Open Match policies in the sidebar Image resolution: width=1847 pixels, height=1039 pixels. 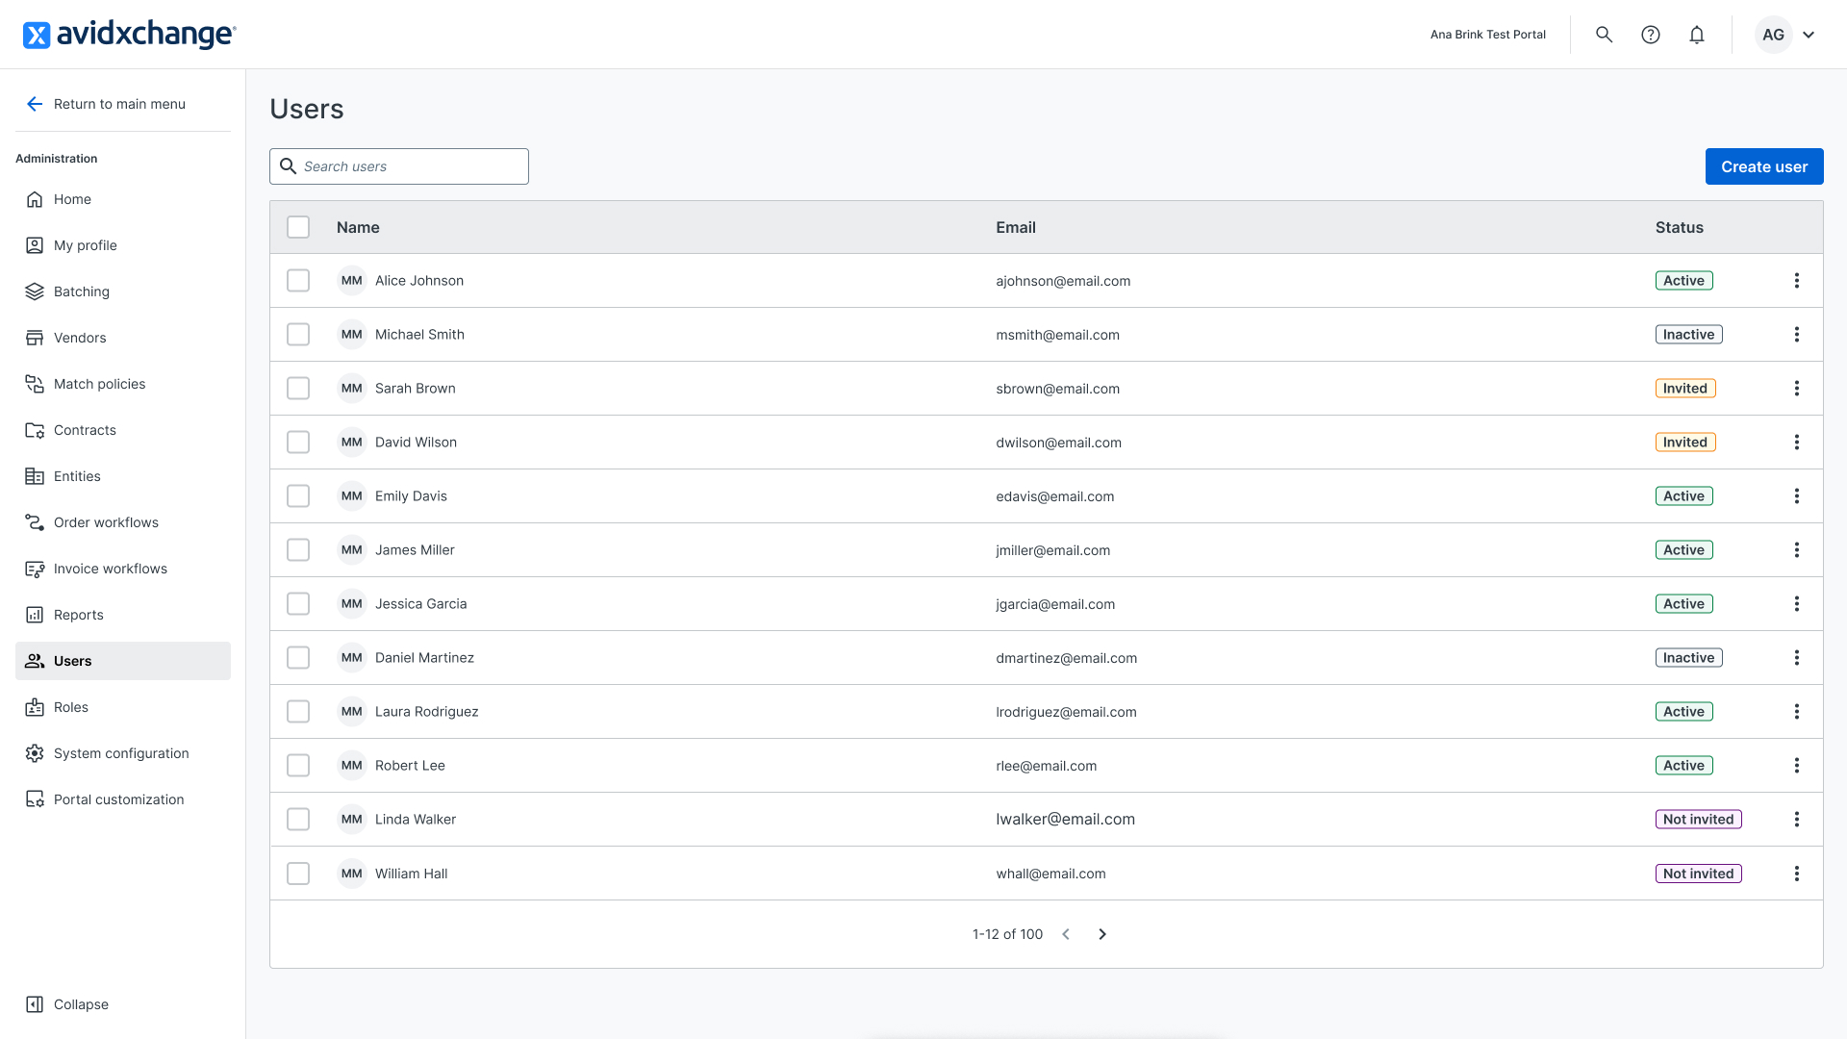(123, 384)
